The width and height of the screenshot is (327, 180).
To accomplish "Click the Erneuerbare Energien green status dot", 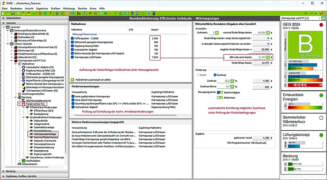I will pos(321,95).
